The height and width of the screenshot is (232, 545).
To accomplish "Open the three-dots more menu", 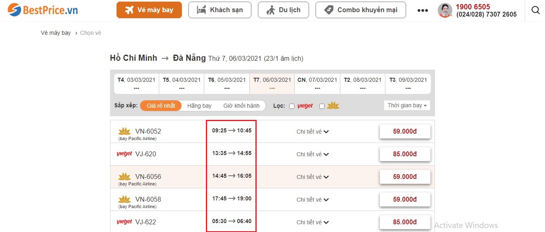I will point(423,11).
